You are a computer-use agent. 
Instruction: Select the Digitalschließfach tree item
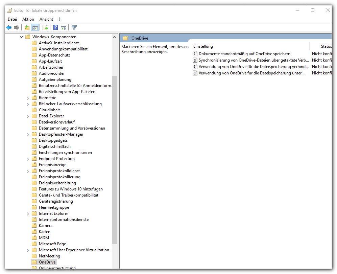click(55, 146)
